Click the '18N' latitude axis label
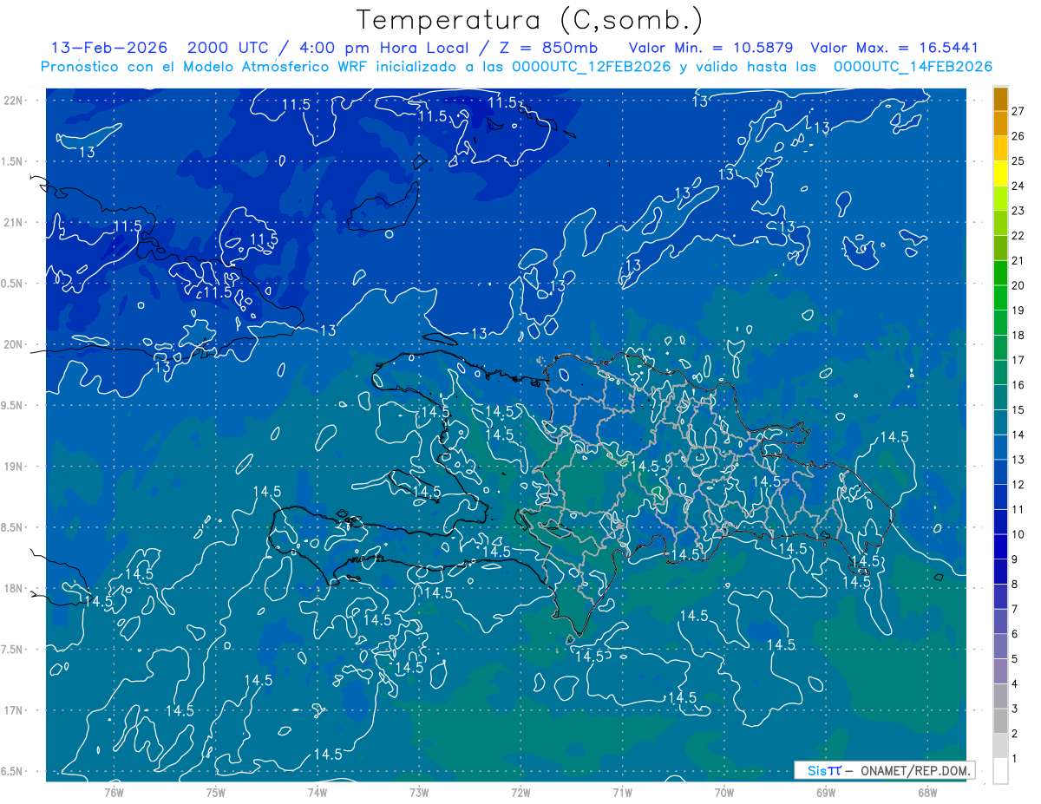The height and width of the screenshot is (804, 1041). (14, 588)
